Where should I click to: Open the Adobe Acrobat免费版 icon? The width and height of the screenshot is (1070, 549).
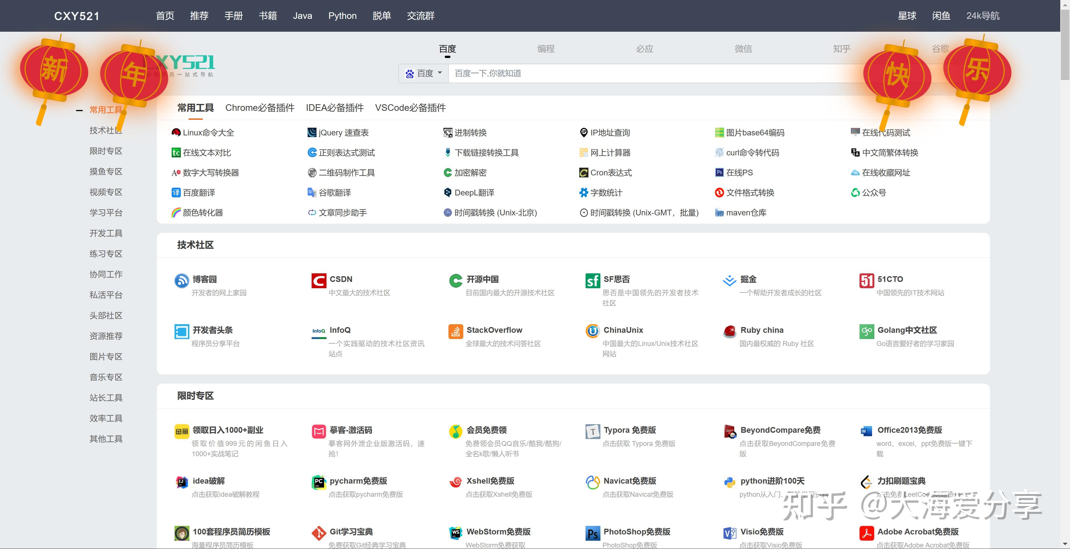pos(866,533)
